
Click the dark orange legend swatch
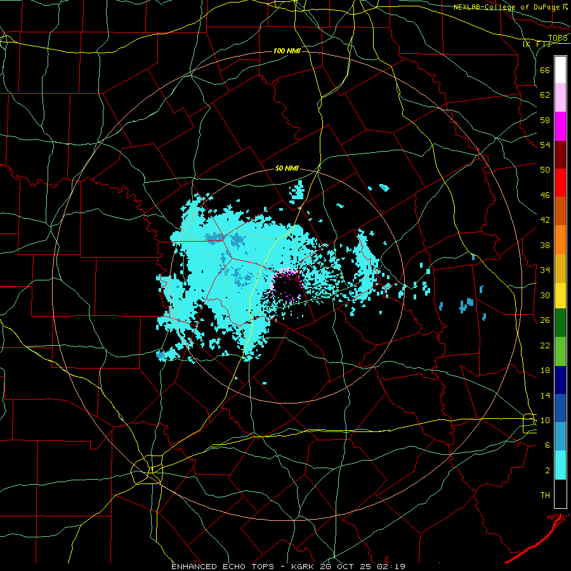560,211
